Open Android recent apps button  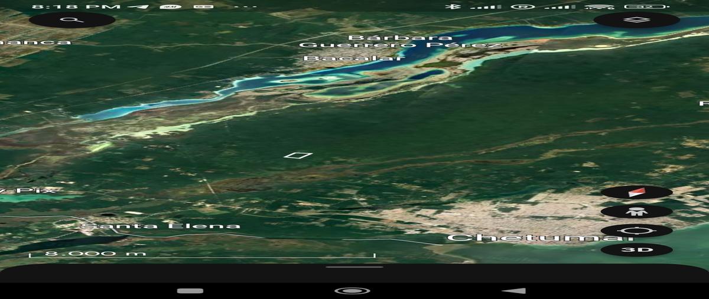[190, 291]
